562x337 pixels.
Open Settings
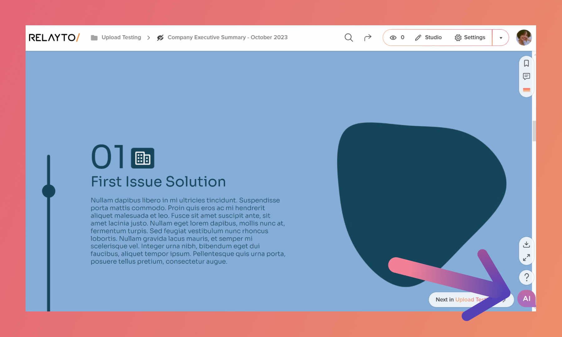[x=470, y=37]
